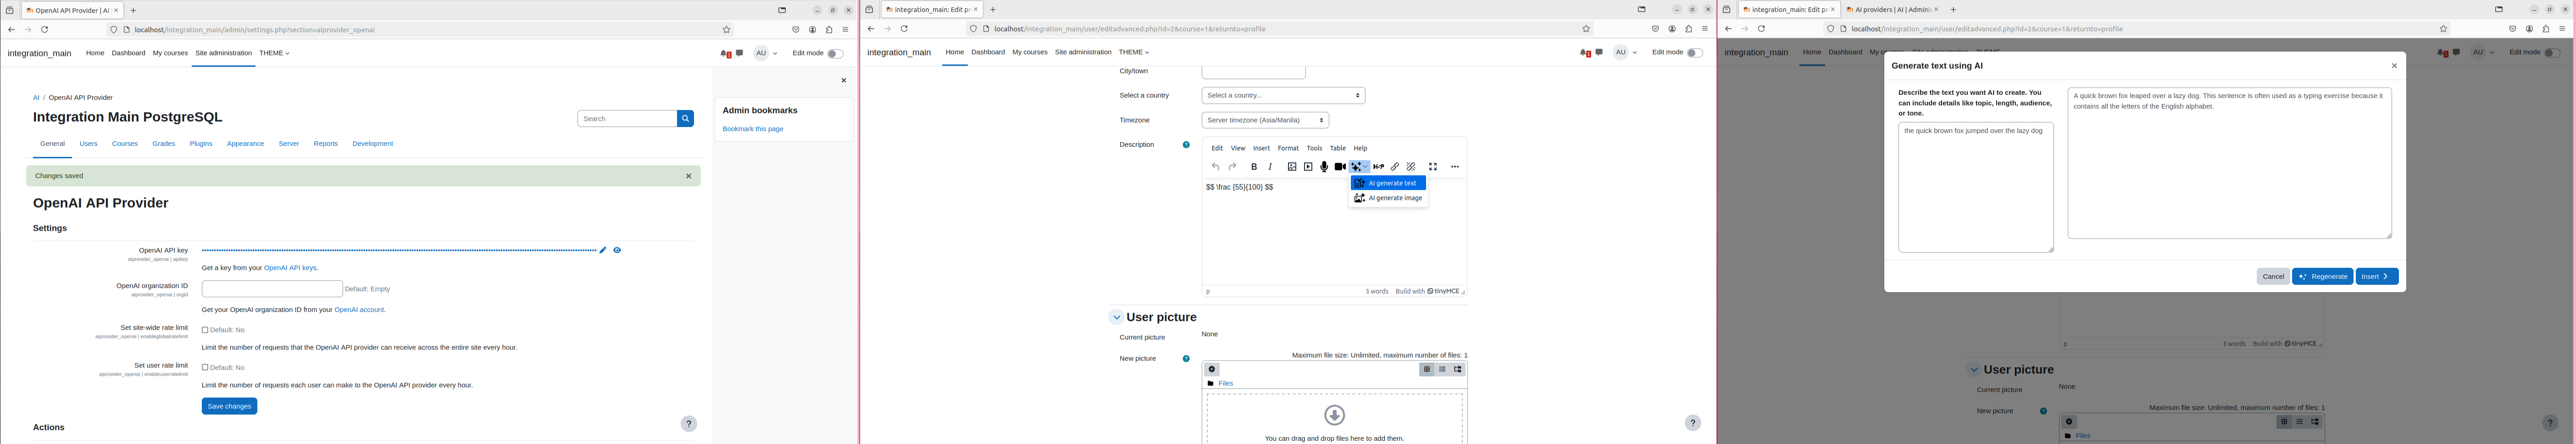2576x444 pixels.
Task: Reveal more editor toolbar buttons (ellipsis)
Action: tap(1455, 167)
